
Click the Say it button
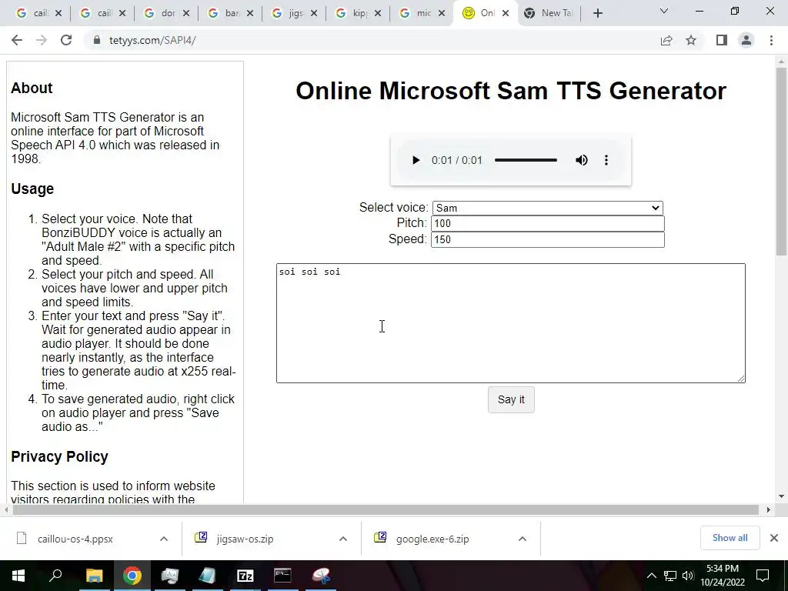click(511, 400)
